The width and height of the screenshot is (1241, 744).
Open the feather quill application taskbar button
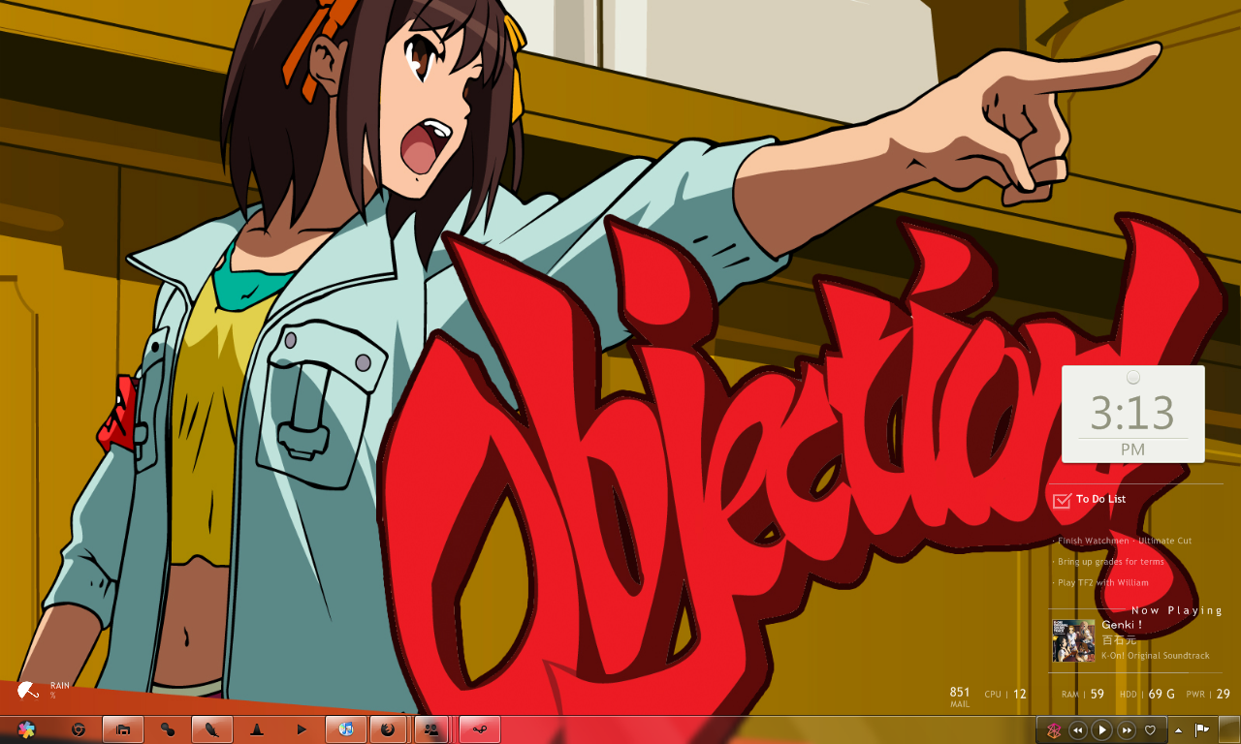(212, 729)
